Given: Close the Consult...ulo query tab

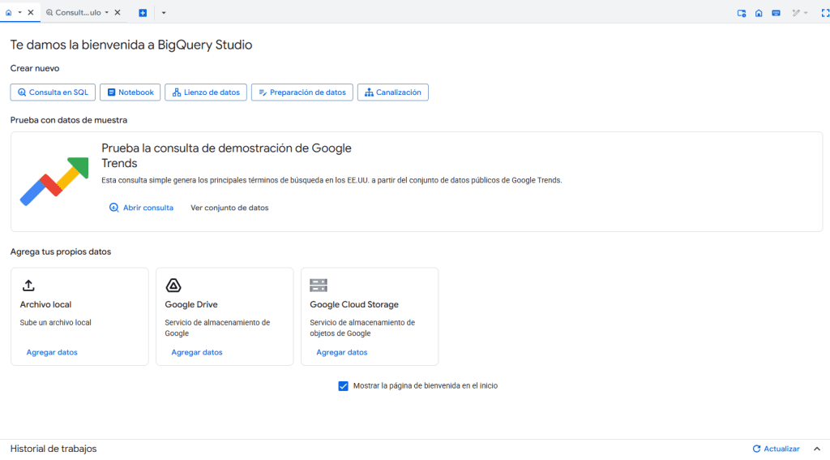Looking at the screenshot, I should (x=118, y=12).
